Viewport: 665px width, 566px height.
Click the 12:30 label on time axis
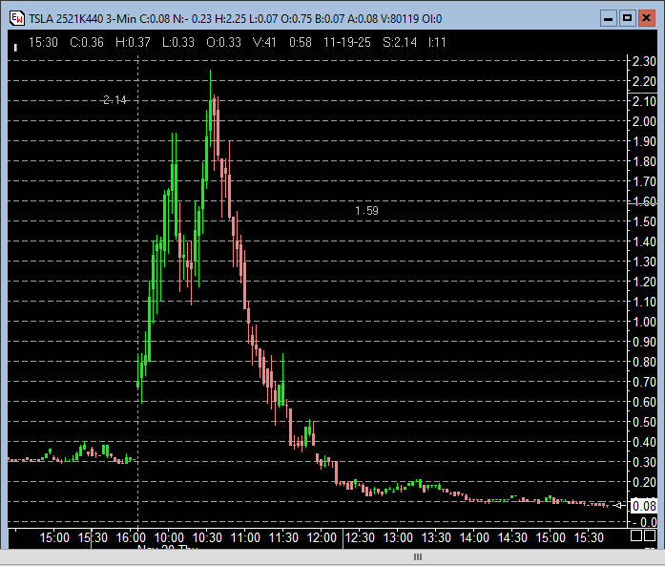(x=360, y=537)
